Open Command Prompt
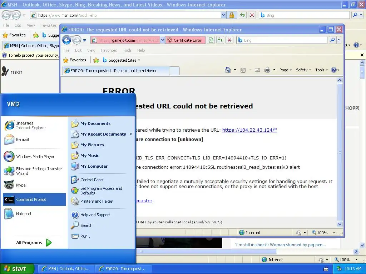 (34, 199)
